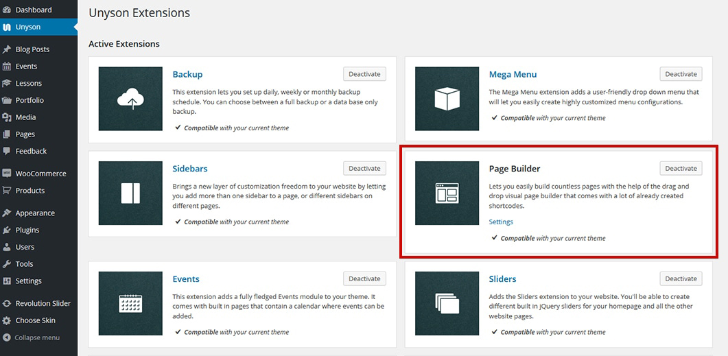Open Settings in the admin sidebar
728x356 pixels.
[38, 281]
